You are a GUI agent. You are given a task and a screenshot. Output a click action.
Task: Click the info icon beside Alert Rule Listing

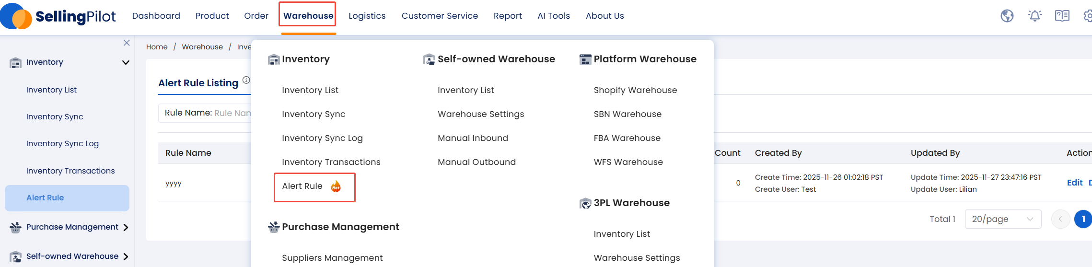[246, 80]
